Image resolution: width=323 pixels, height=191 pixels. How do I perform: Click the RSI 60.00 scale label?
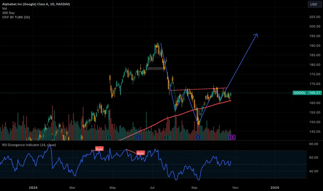314,158
